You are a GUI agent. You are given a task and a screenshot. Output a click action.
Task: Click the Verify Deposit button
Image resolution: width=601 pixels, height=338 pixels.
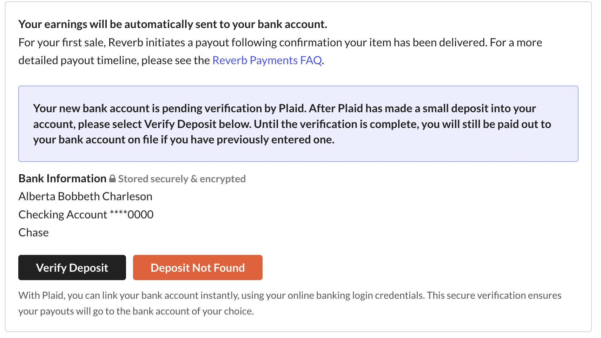(72, 268)
